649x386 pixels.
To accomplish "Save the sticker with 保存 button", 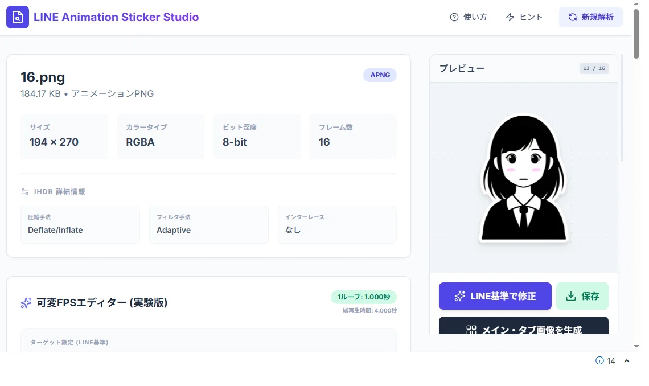I will coord(582,296).
